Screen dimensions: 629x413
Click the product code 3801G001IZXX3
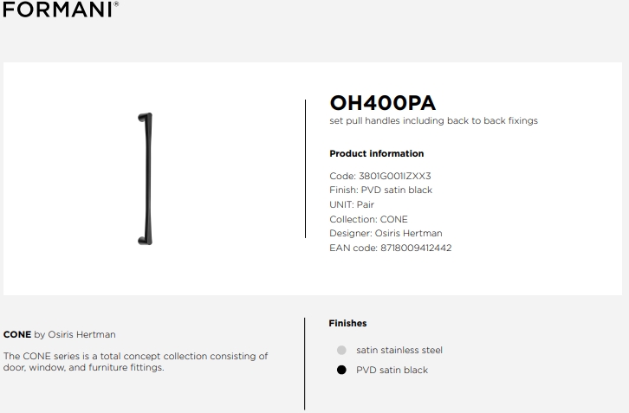(x=395, y=176)
